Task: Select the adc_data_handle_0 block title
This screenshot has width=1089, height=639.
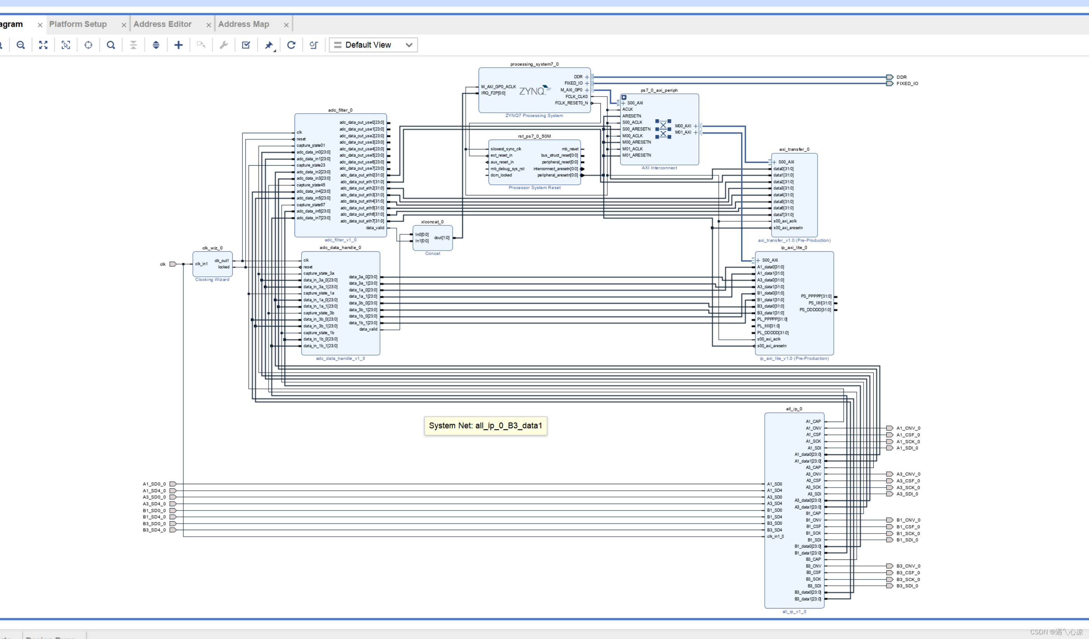Action: [341, 247]
